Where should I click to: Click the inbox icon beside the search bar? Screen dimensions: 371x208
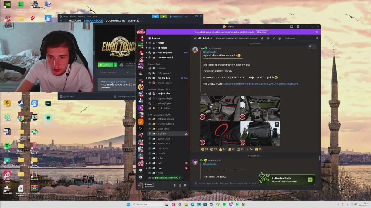pyautogui.click(x=292, y=27)
